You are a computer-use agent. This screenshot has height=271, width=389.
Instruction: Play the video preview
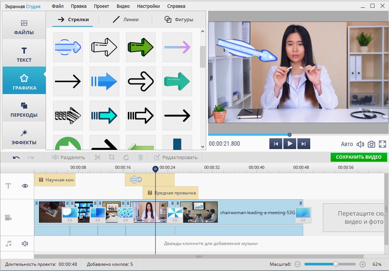click(290, 144)
